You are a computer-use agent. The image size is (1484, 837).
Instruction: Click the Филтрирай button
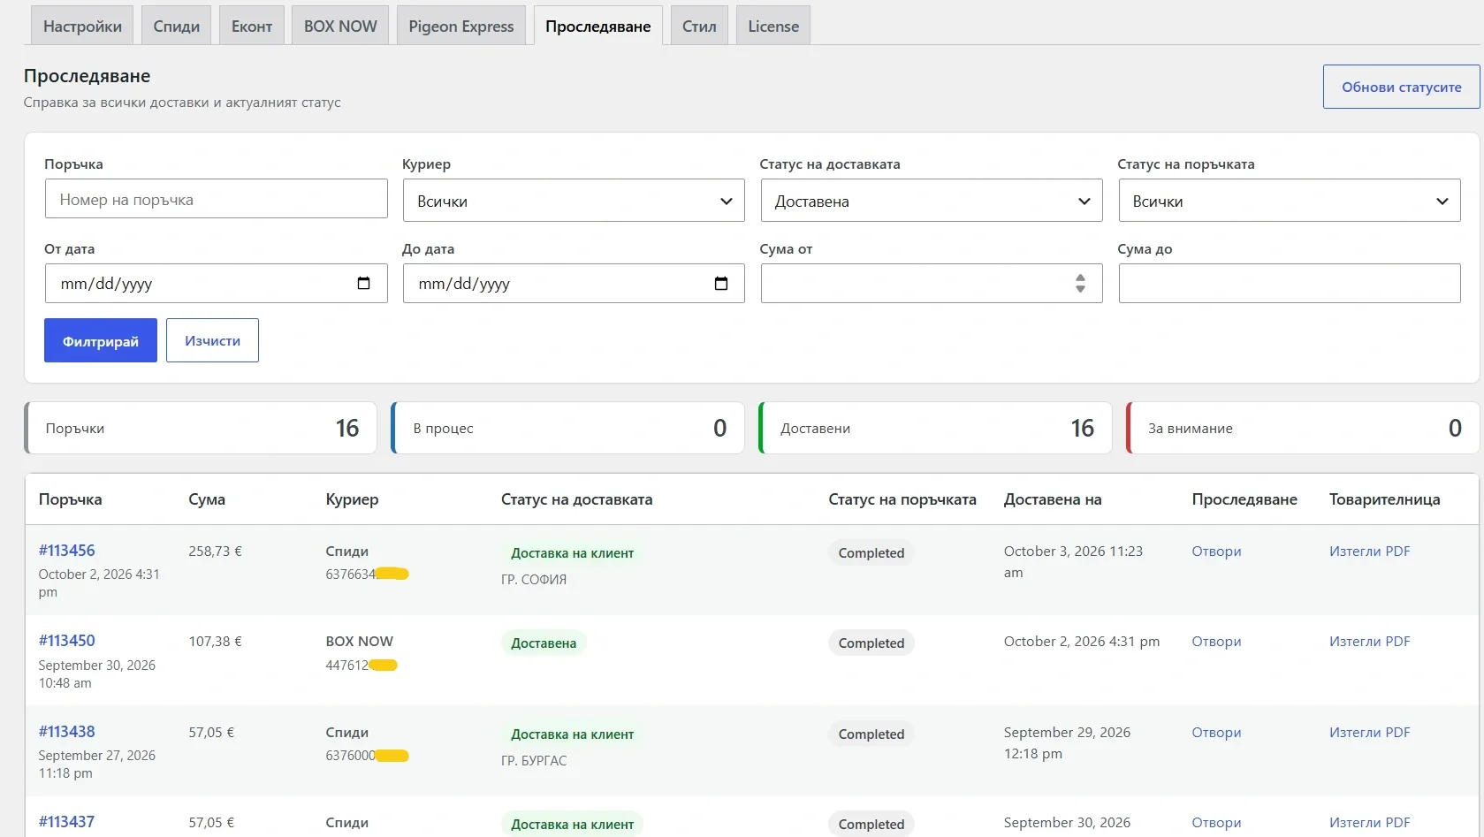coord(101,340)
